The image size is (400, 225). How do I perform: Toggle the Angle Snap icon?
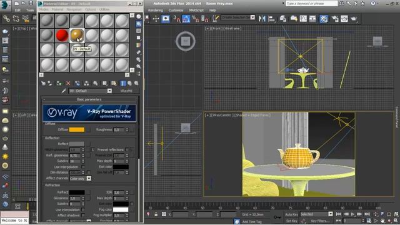(186, 19)
